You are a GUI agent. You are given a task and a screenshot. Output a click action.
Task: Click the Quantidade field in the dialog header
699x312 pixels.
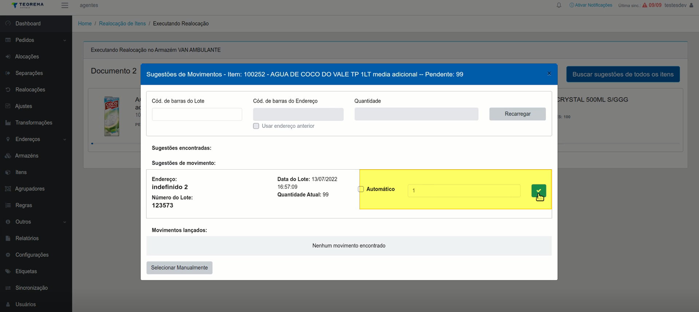(x=416, y=114)
